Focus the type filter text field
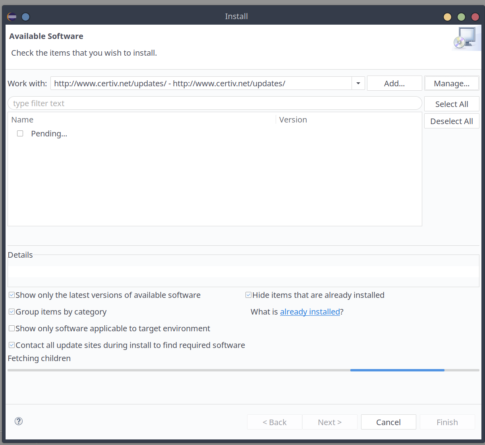The image size is (485, 445). [x=214, y=103]
